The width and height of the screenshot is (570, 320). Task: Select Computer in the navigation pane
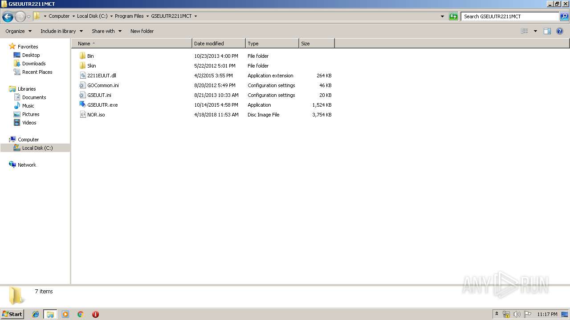(x=28, y=140)
